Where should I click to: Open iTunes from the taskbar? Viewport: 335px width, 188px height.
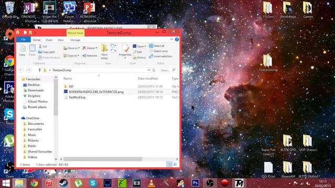click(x=49, y=183)
